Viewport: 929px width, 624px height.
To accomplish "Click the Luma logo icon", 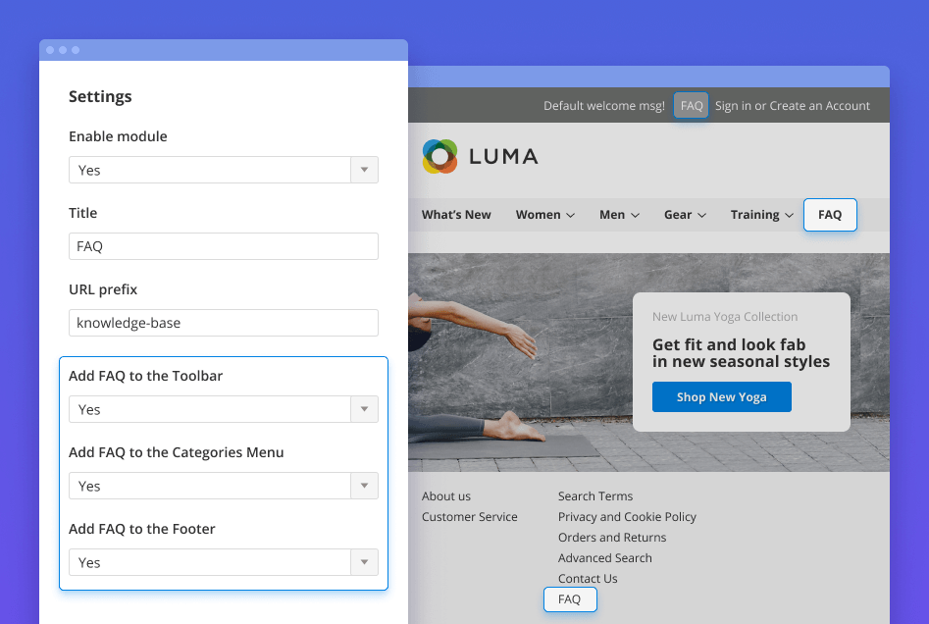I will coord(439,156).
